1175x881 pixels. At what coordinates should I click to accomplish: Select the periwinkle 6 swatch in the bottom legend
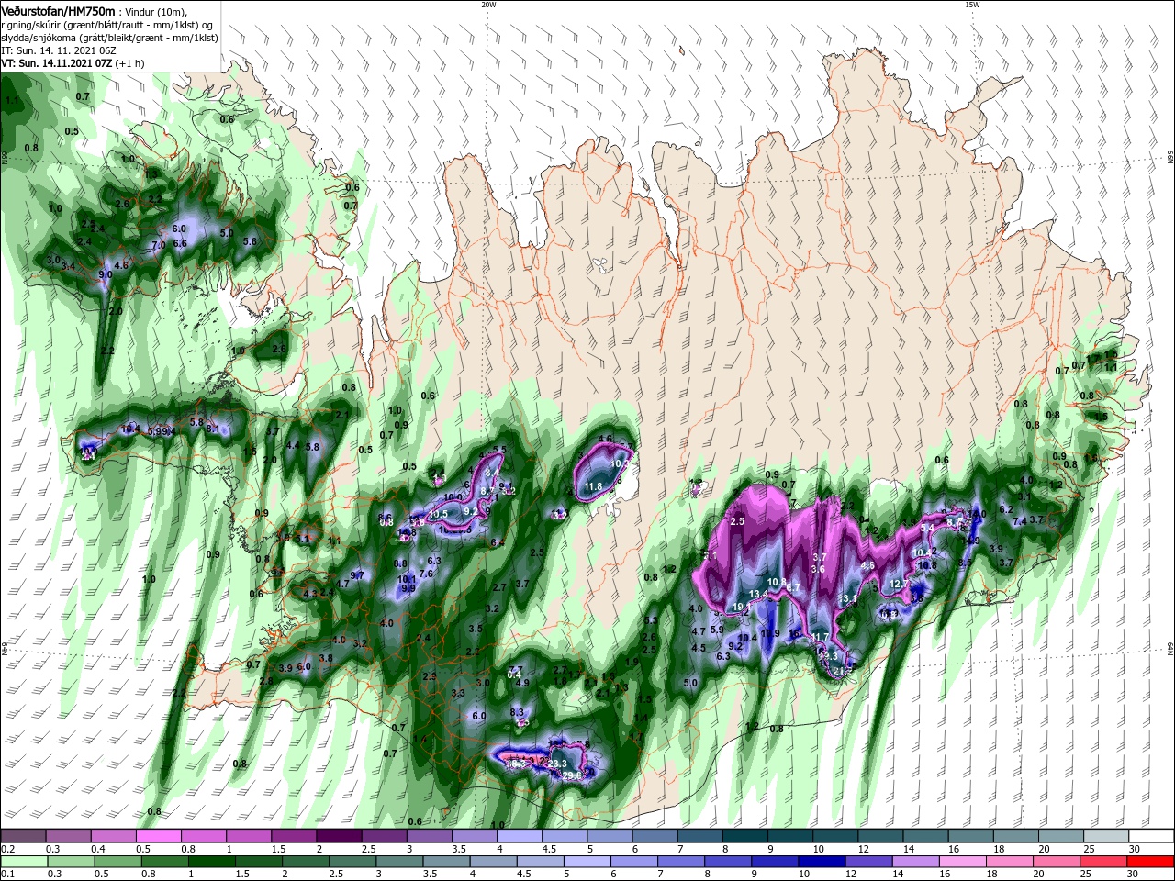(633, 861)
